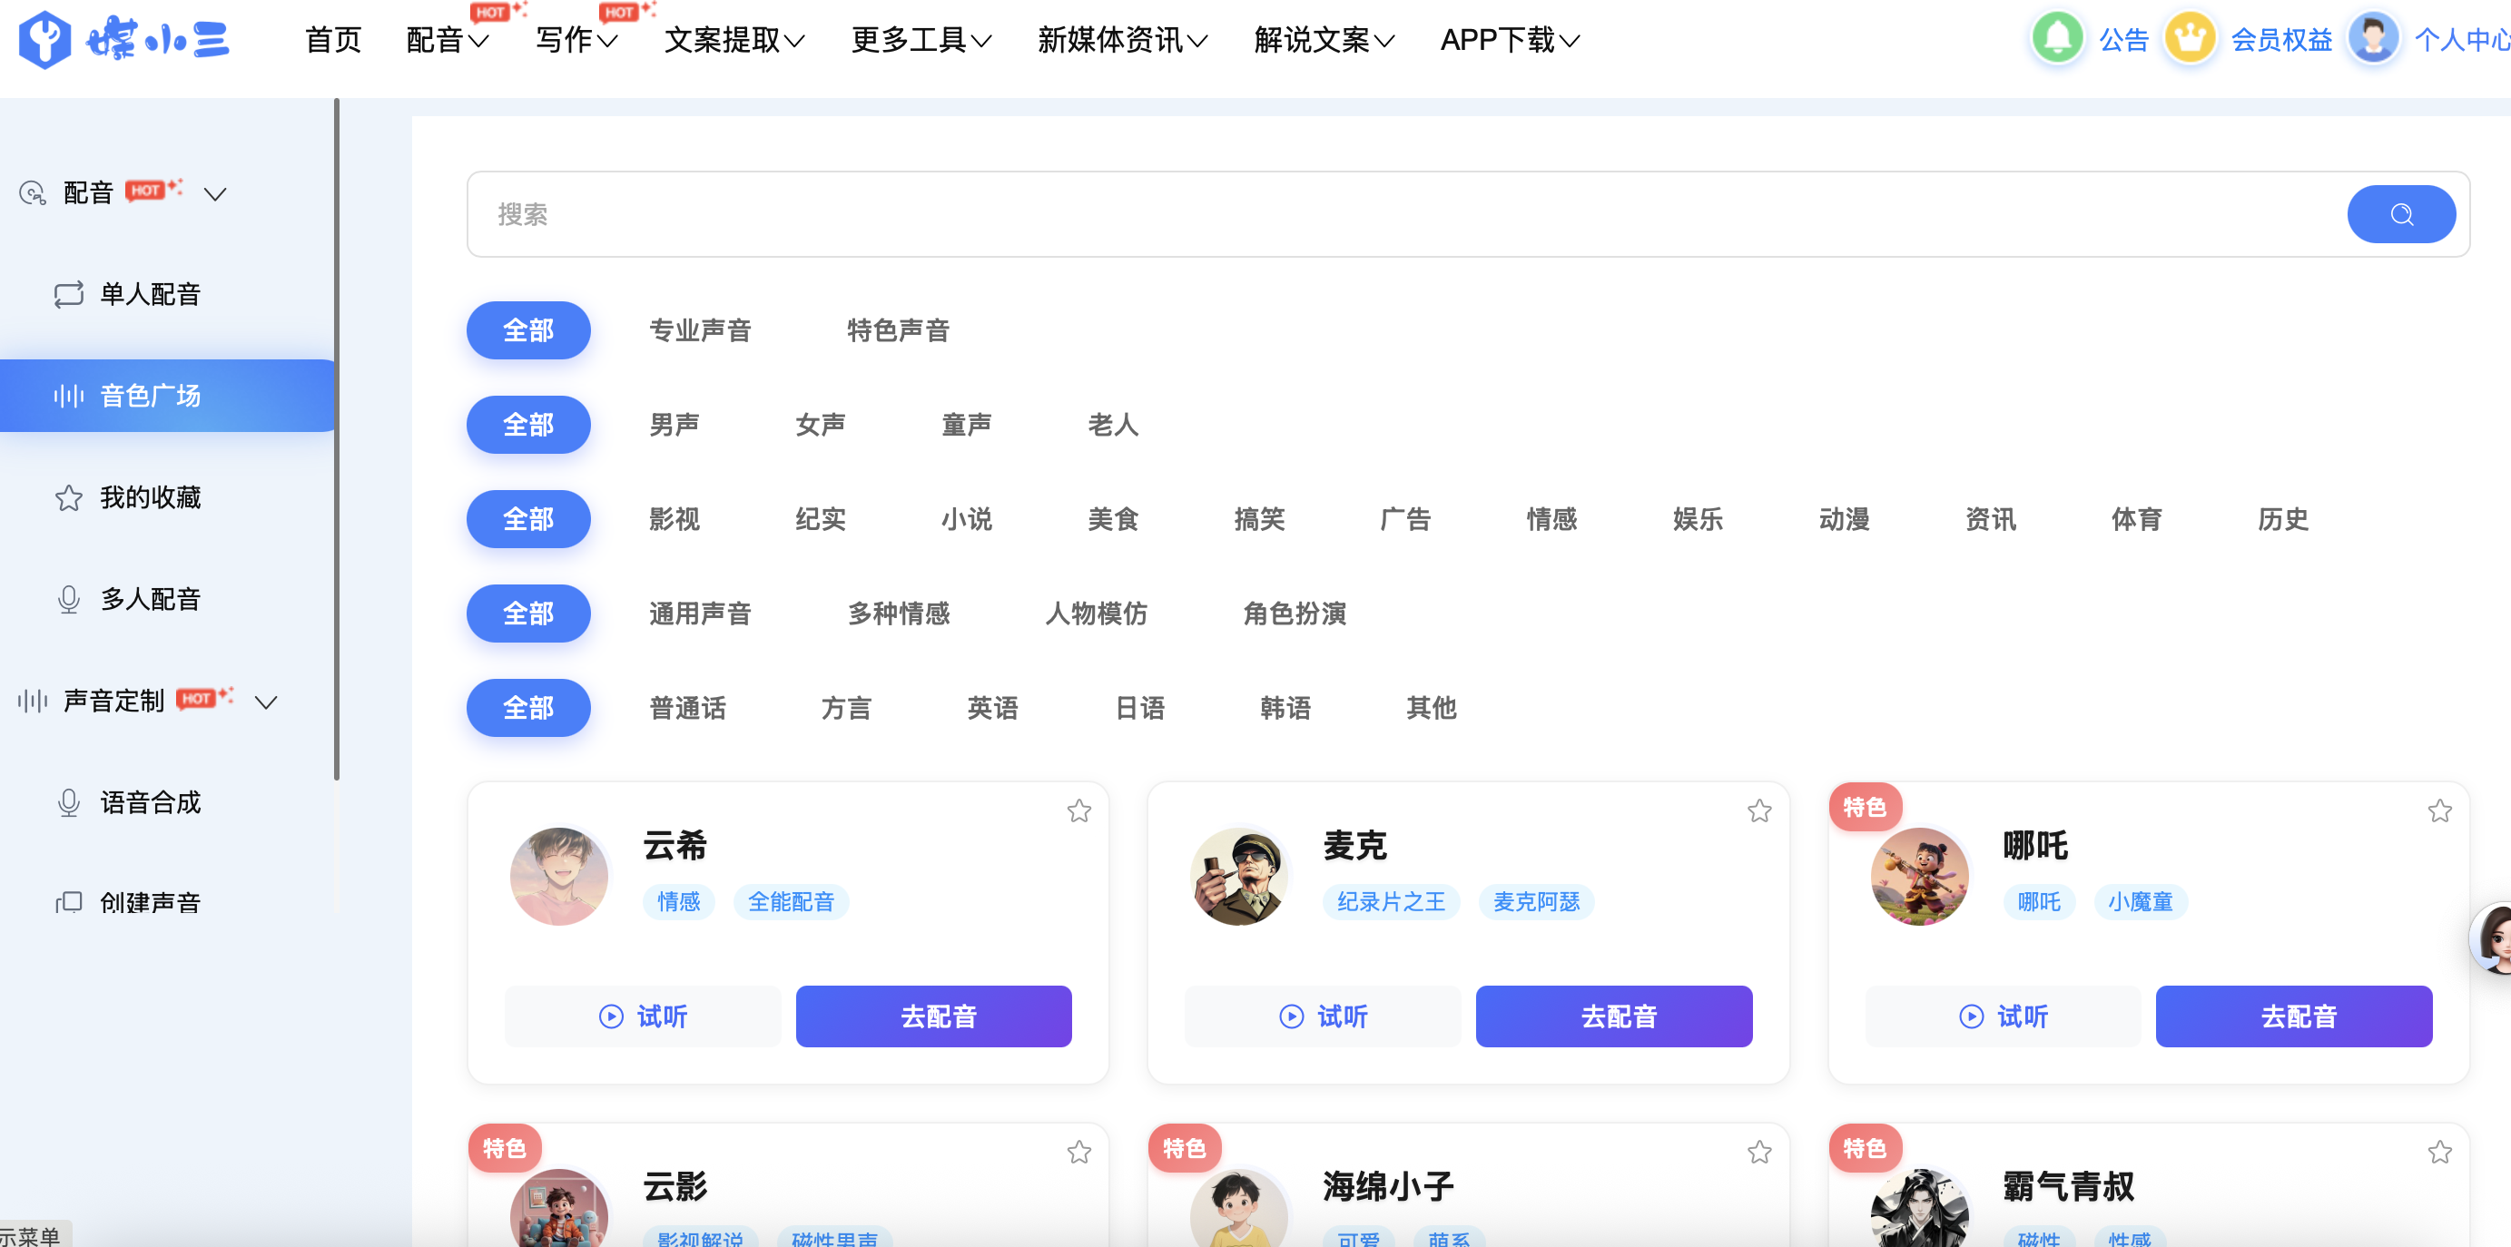Click the 全能配音 tag on 云希
This screenshot has width=2511, height=1247.
click(x=791, y=902)
